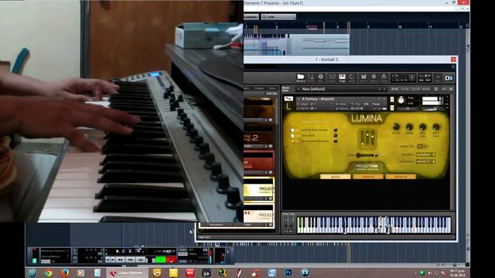This screenshot has height=278, width=495.
Task: Toggle Kontakt minimized view icon
Action: tap(438, 77)
